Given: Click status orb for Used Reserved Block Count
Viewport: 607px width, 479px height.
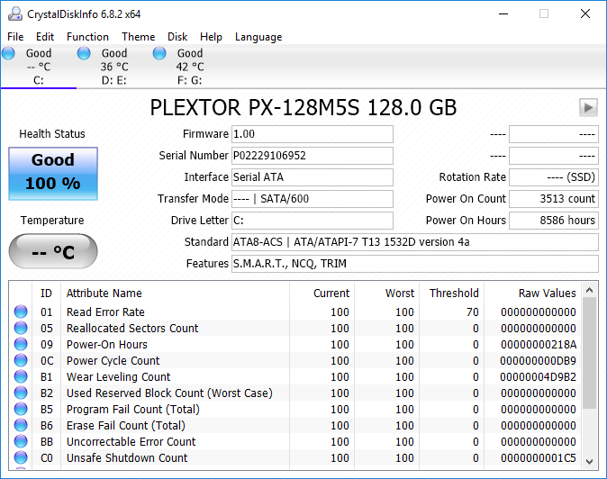Looking at the screenshot, I should [21, 393].
